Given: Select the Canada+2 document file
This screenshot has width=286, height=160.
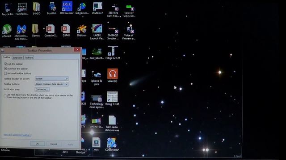Looking at the screenshot, I should coord(50,31).
